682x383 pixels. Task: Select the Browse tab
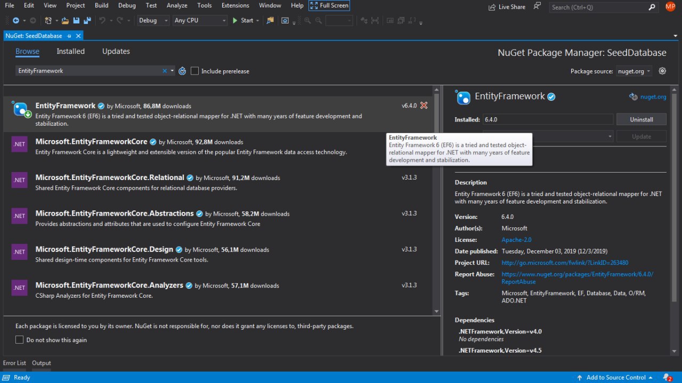(x=27, y=51)
